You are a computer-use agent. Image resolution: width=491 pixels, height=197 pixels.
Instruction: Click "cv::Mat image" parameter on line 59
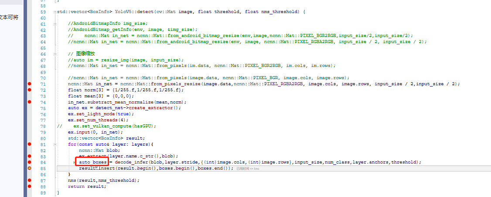tap(175, 12)
